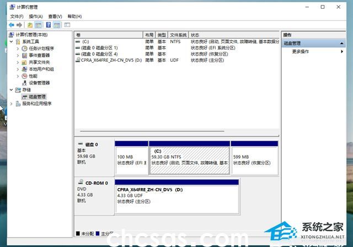Viewport: 353px width, 247px height.
Task: Select the (C:) volume row
Action: click(176, 41)
